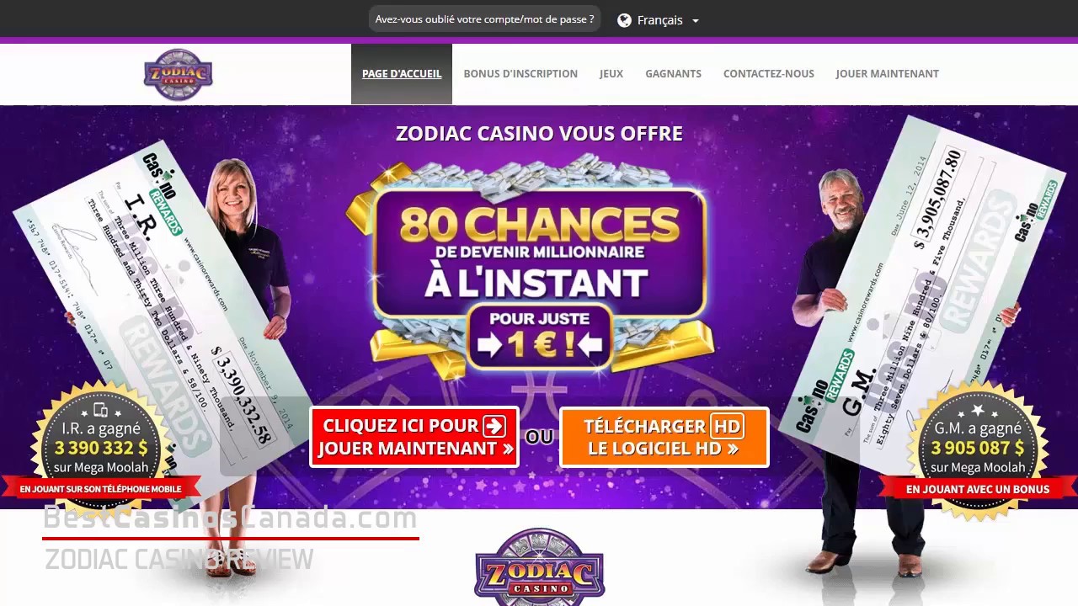Image resolution: width=1078 pixels, height=606 pixels.
Task: Open BONUS D'INSCRIPTION menu item
Action: tap(520, 74)
